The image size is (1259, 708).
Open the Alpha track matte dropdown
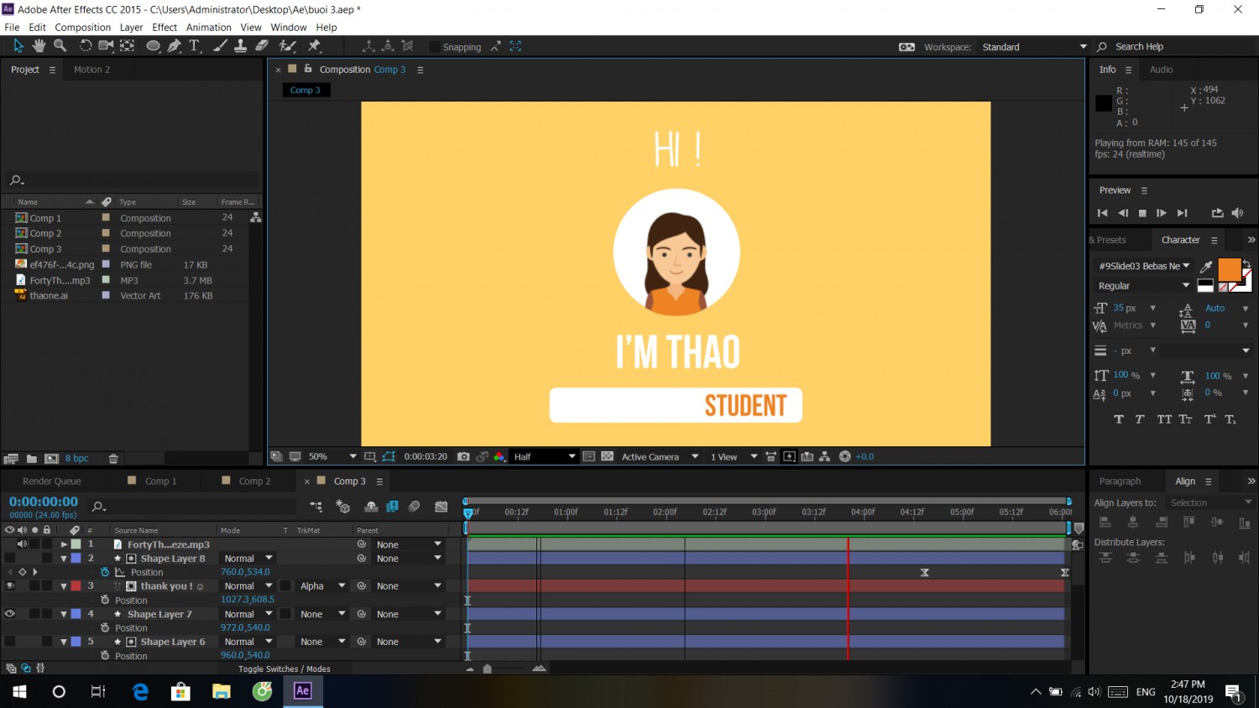pyautogui.click(x=323, y=586)
